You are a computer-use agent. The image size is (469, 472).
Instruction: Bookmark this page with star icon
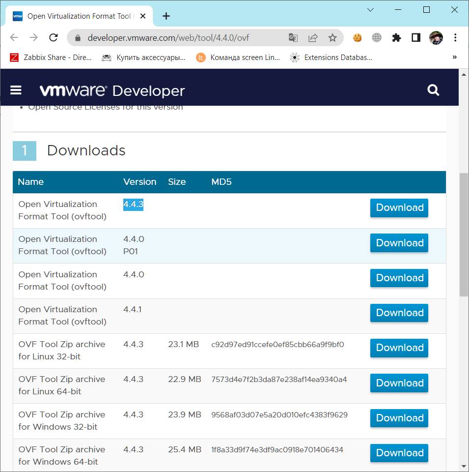[x=332, y=38]
